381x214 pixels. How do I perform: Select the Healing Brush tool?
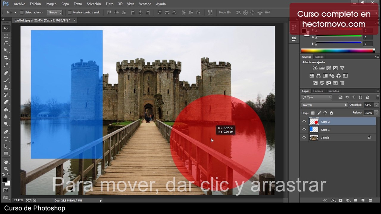6,73
